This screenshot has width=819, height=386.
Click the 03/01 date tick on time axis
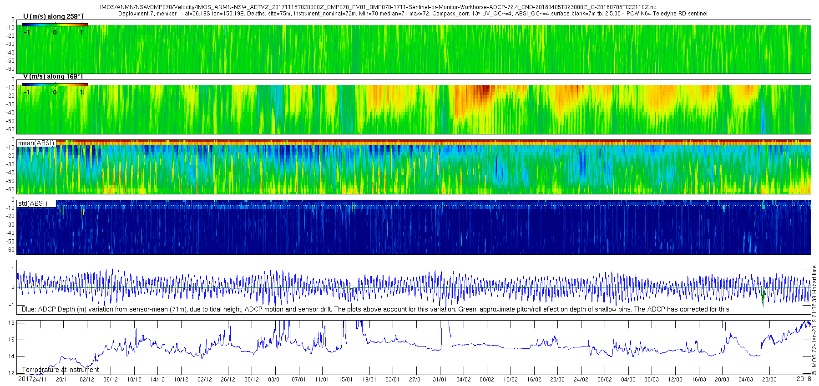tap(275, 380)
